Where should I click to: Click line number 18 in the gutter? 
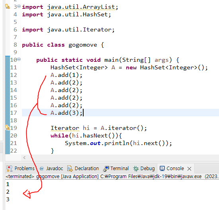pyautogui.click(x=14, y=120)
